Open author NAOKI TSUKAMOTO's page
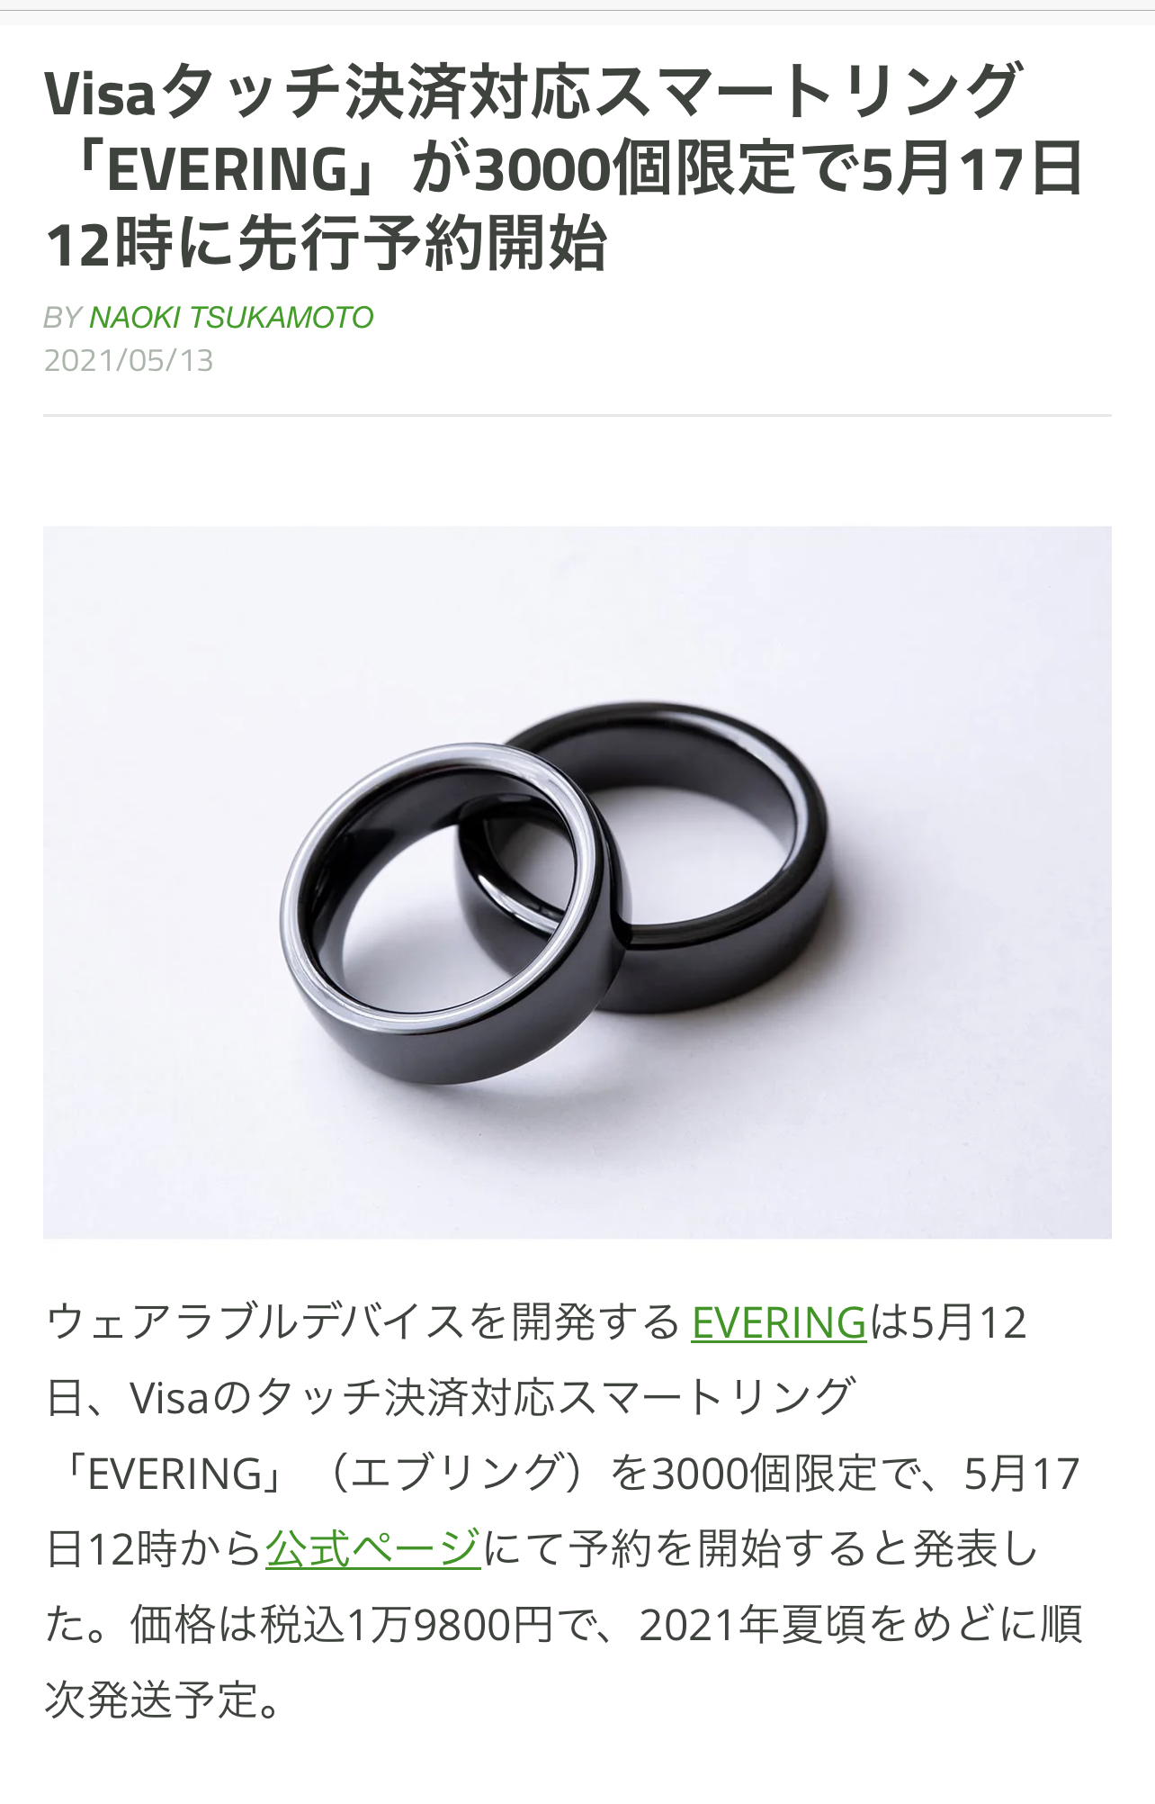The width and height of the screenshot is (1155, 1804). 231,317
